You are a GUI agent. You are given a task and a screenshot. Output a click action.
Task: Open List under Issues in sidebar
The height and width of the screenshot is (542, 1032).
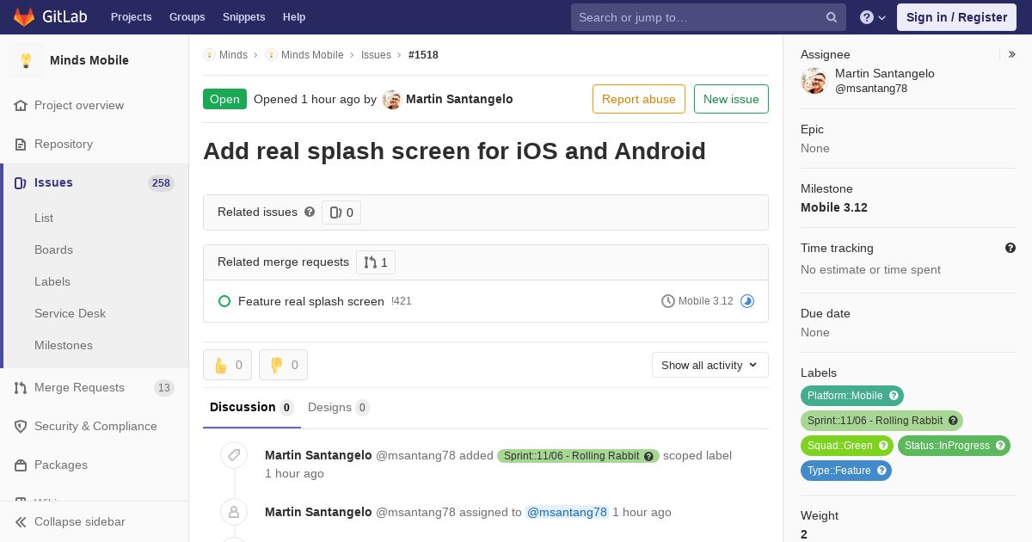click(x=44, y=218)
